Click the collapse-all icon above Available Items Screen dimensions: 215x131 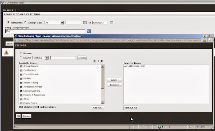tap(101, 61)
